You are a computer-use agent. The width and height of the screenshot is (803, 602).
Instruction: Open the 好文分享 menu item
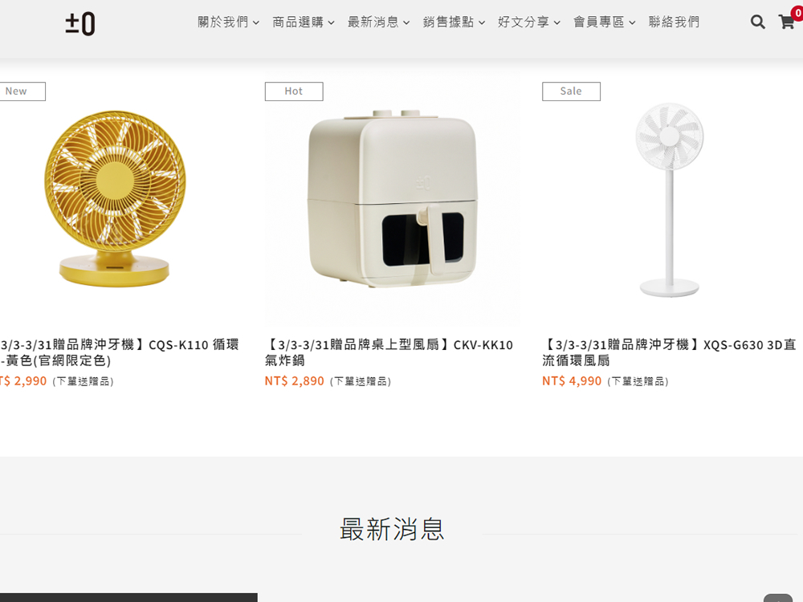[529, 22]
